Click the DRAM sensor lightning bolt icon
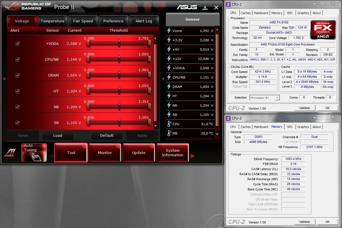The image size is (342, 228). point(169,87)
